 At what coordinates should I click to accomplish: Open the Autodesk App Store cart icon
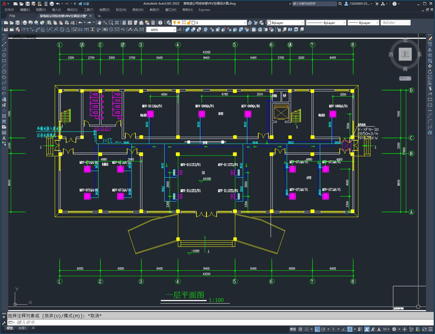click(x=377, y=4)
